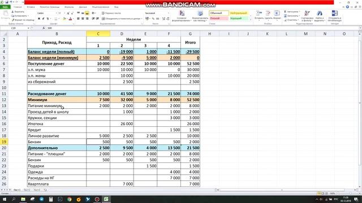Apply the Normal (Обычный) cell style
Image resolution: width=362 pixels, height=203 pixels.
(219, 13)
